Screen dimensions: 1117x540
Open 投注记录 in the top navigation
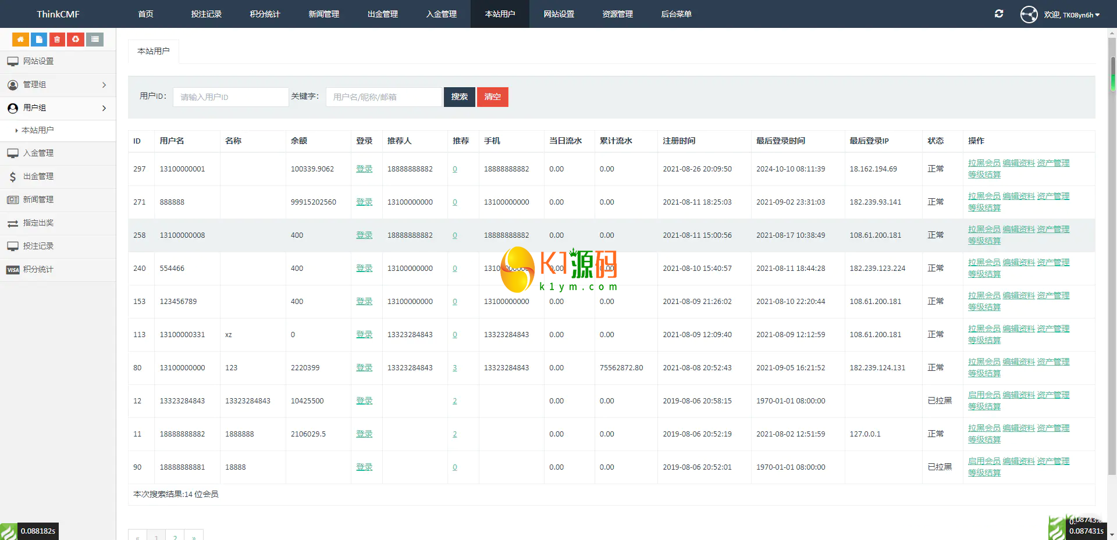pos(207,14)
